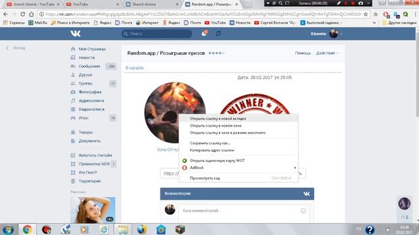This screenshot has height=235, width=419.
Task: Open Товары in sidebar
Action: click(x=86, y=132)
